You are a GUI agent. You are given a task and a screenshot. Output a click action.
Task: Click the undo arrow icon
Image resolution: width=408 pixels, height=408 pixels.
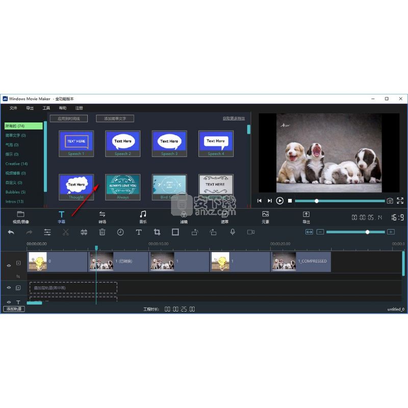tap(10, 232)
